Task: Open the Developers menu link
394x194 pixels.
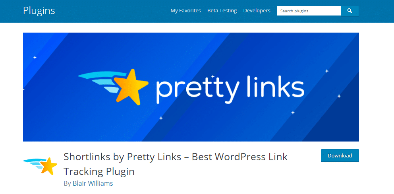Action: coord(257,11)
